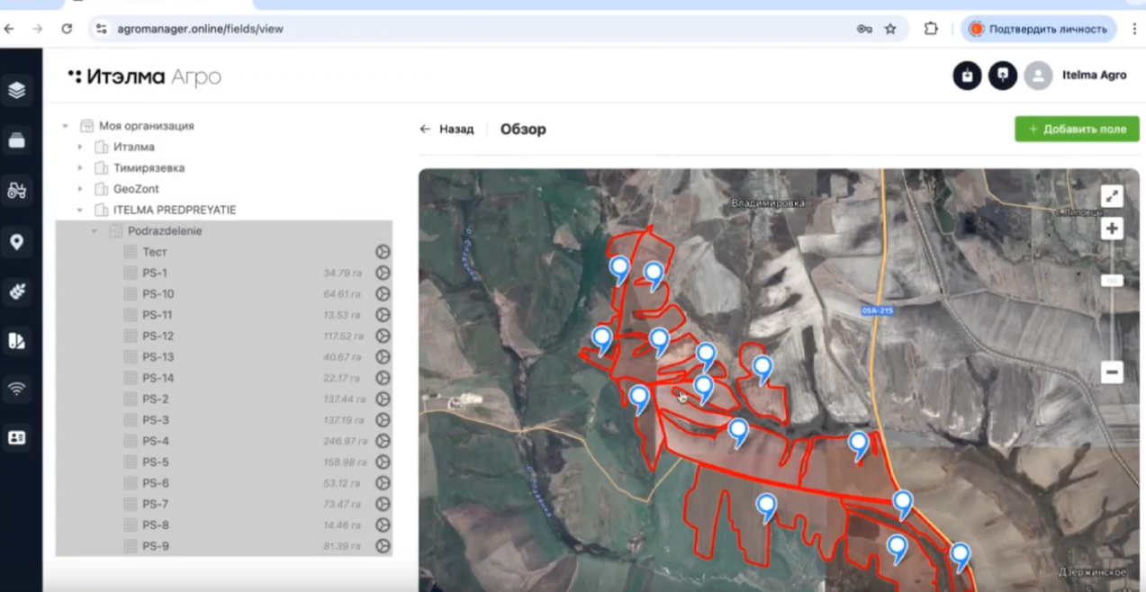Go back using the Назад link
Viewport: 1146px width, 592px height.
pos(447,130)
